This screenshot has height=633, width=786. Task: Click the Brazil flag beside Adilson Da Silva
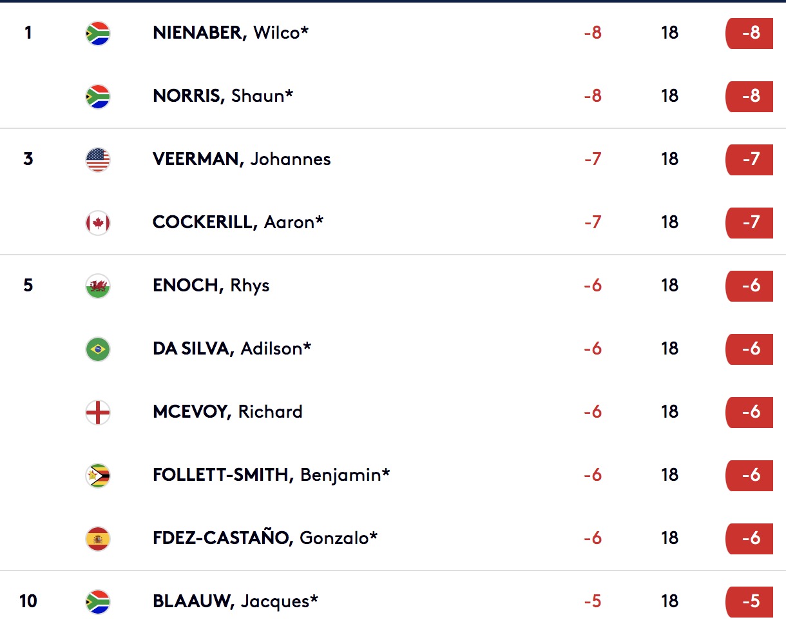98,349
